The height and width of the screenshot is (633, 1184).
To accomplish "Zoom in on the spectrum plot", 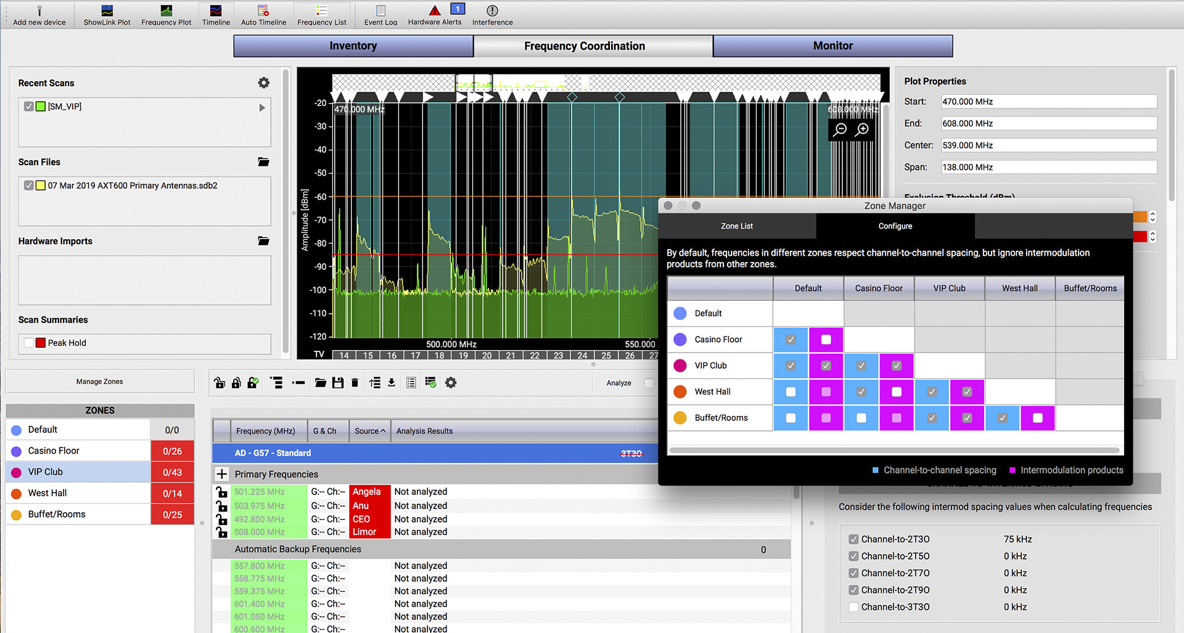I will 863,129.
